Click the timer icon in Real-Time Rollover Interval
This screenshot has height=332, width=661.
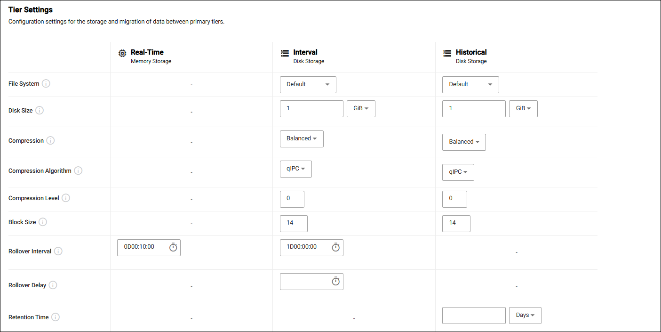tap(173, 247)
